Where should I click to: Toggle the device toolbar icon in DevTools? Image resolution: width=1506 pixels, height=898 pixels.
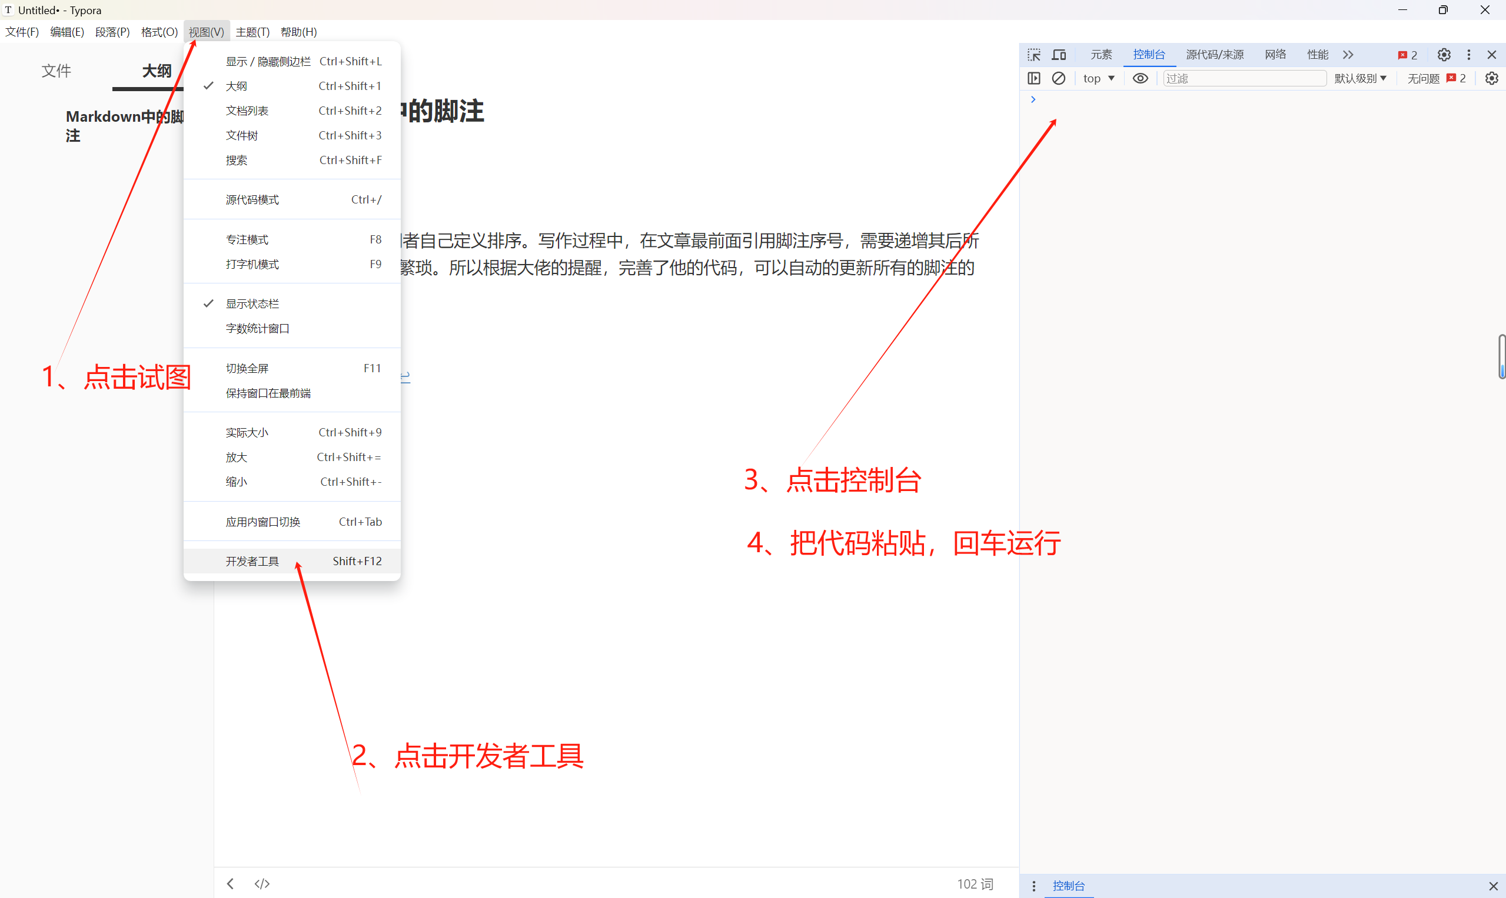pos(1059,55)
